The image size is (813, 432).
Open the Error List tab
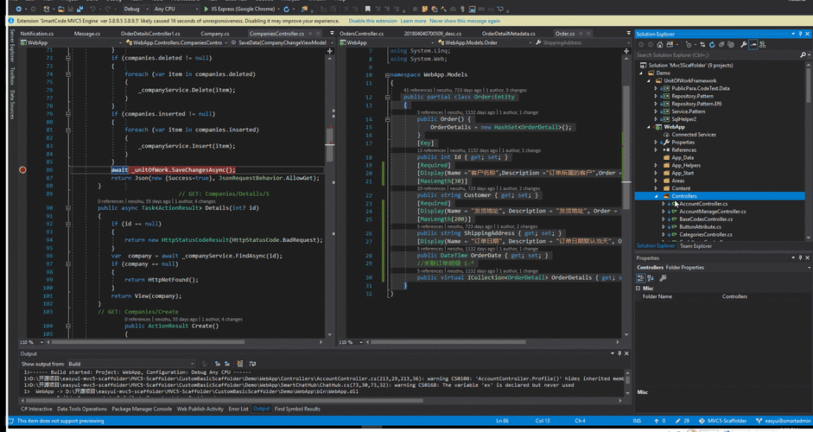click(x=238, y=409)
